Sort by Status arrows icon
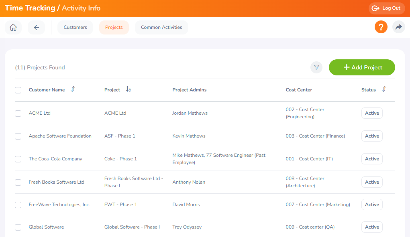This screenshot has height=237, width=410. [x=384, y=89]
